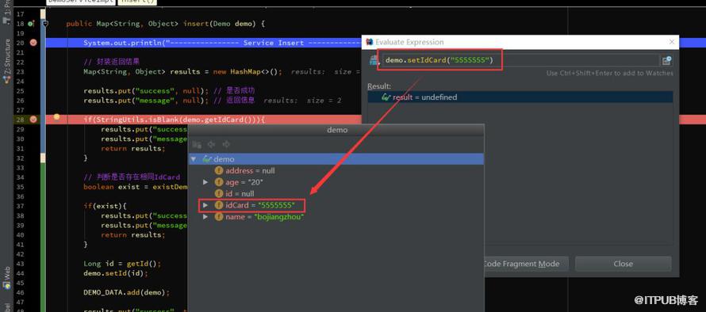
Task: Click the idCard value "5555555"
Action: 277,205
